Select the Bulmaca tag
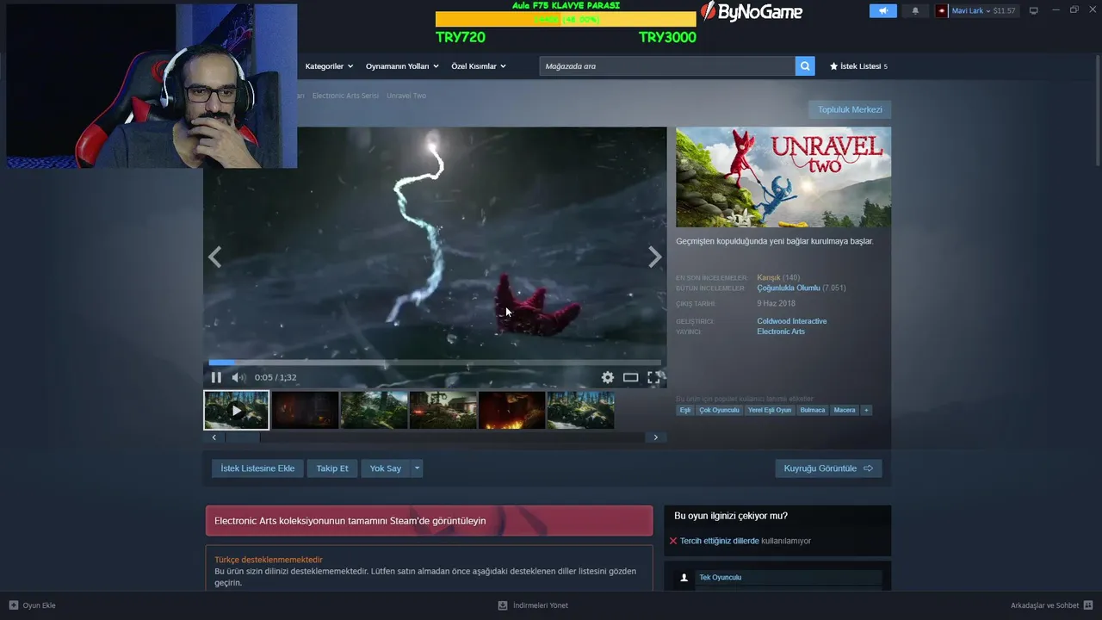The width and height of the screenshot is (1102, 620). click(x=813, y=410)
